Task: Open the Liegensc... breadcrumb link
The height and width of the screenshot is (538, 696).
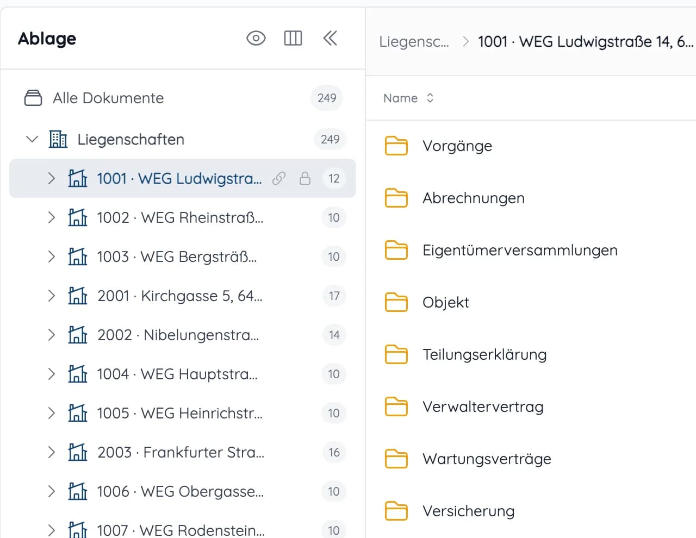Action: 414,42
